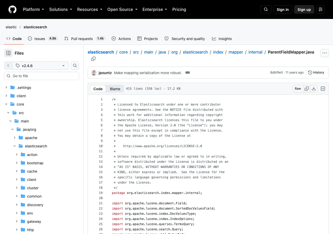The image size is (333, 234).
Task: Collapse the core folder
Action: [6, 104]
